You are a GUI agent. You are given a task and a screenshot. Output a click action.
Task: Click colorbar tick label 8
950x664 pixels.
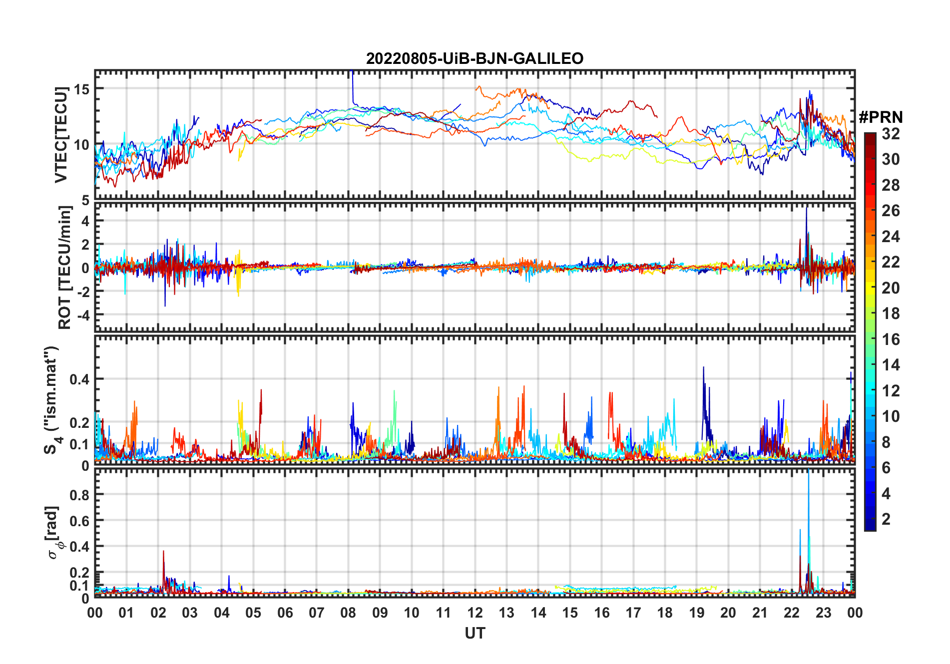(x=886, y=442)
